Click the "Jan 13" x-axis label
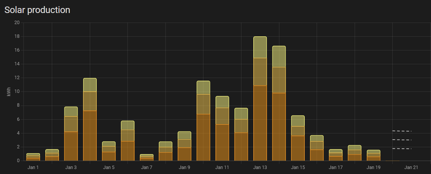 pos(260,167)
